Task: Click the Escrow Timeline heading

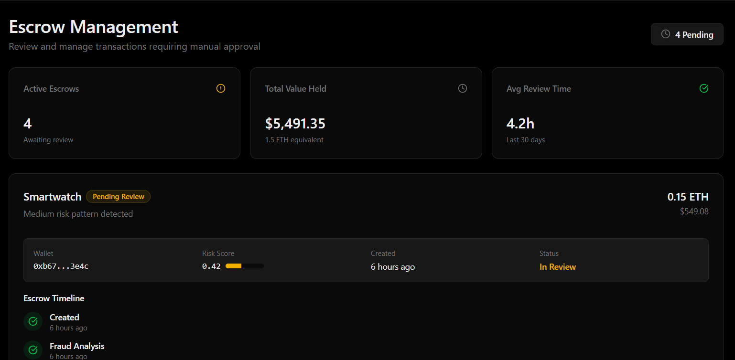Action: 54,298
